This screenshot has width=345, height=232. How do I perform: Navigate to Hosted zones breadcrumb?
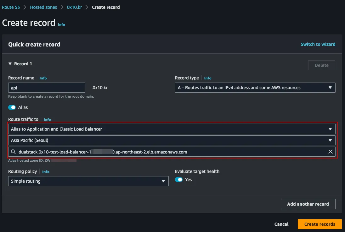[x=43, y=7]
